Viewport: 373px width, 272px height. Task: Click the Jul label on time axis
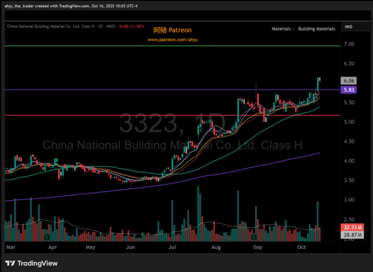click(172, 247)
